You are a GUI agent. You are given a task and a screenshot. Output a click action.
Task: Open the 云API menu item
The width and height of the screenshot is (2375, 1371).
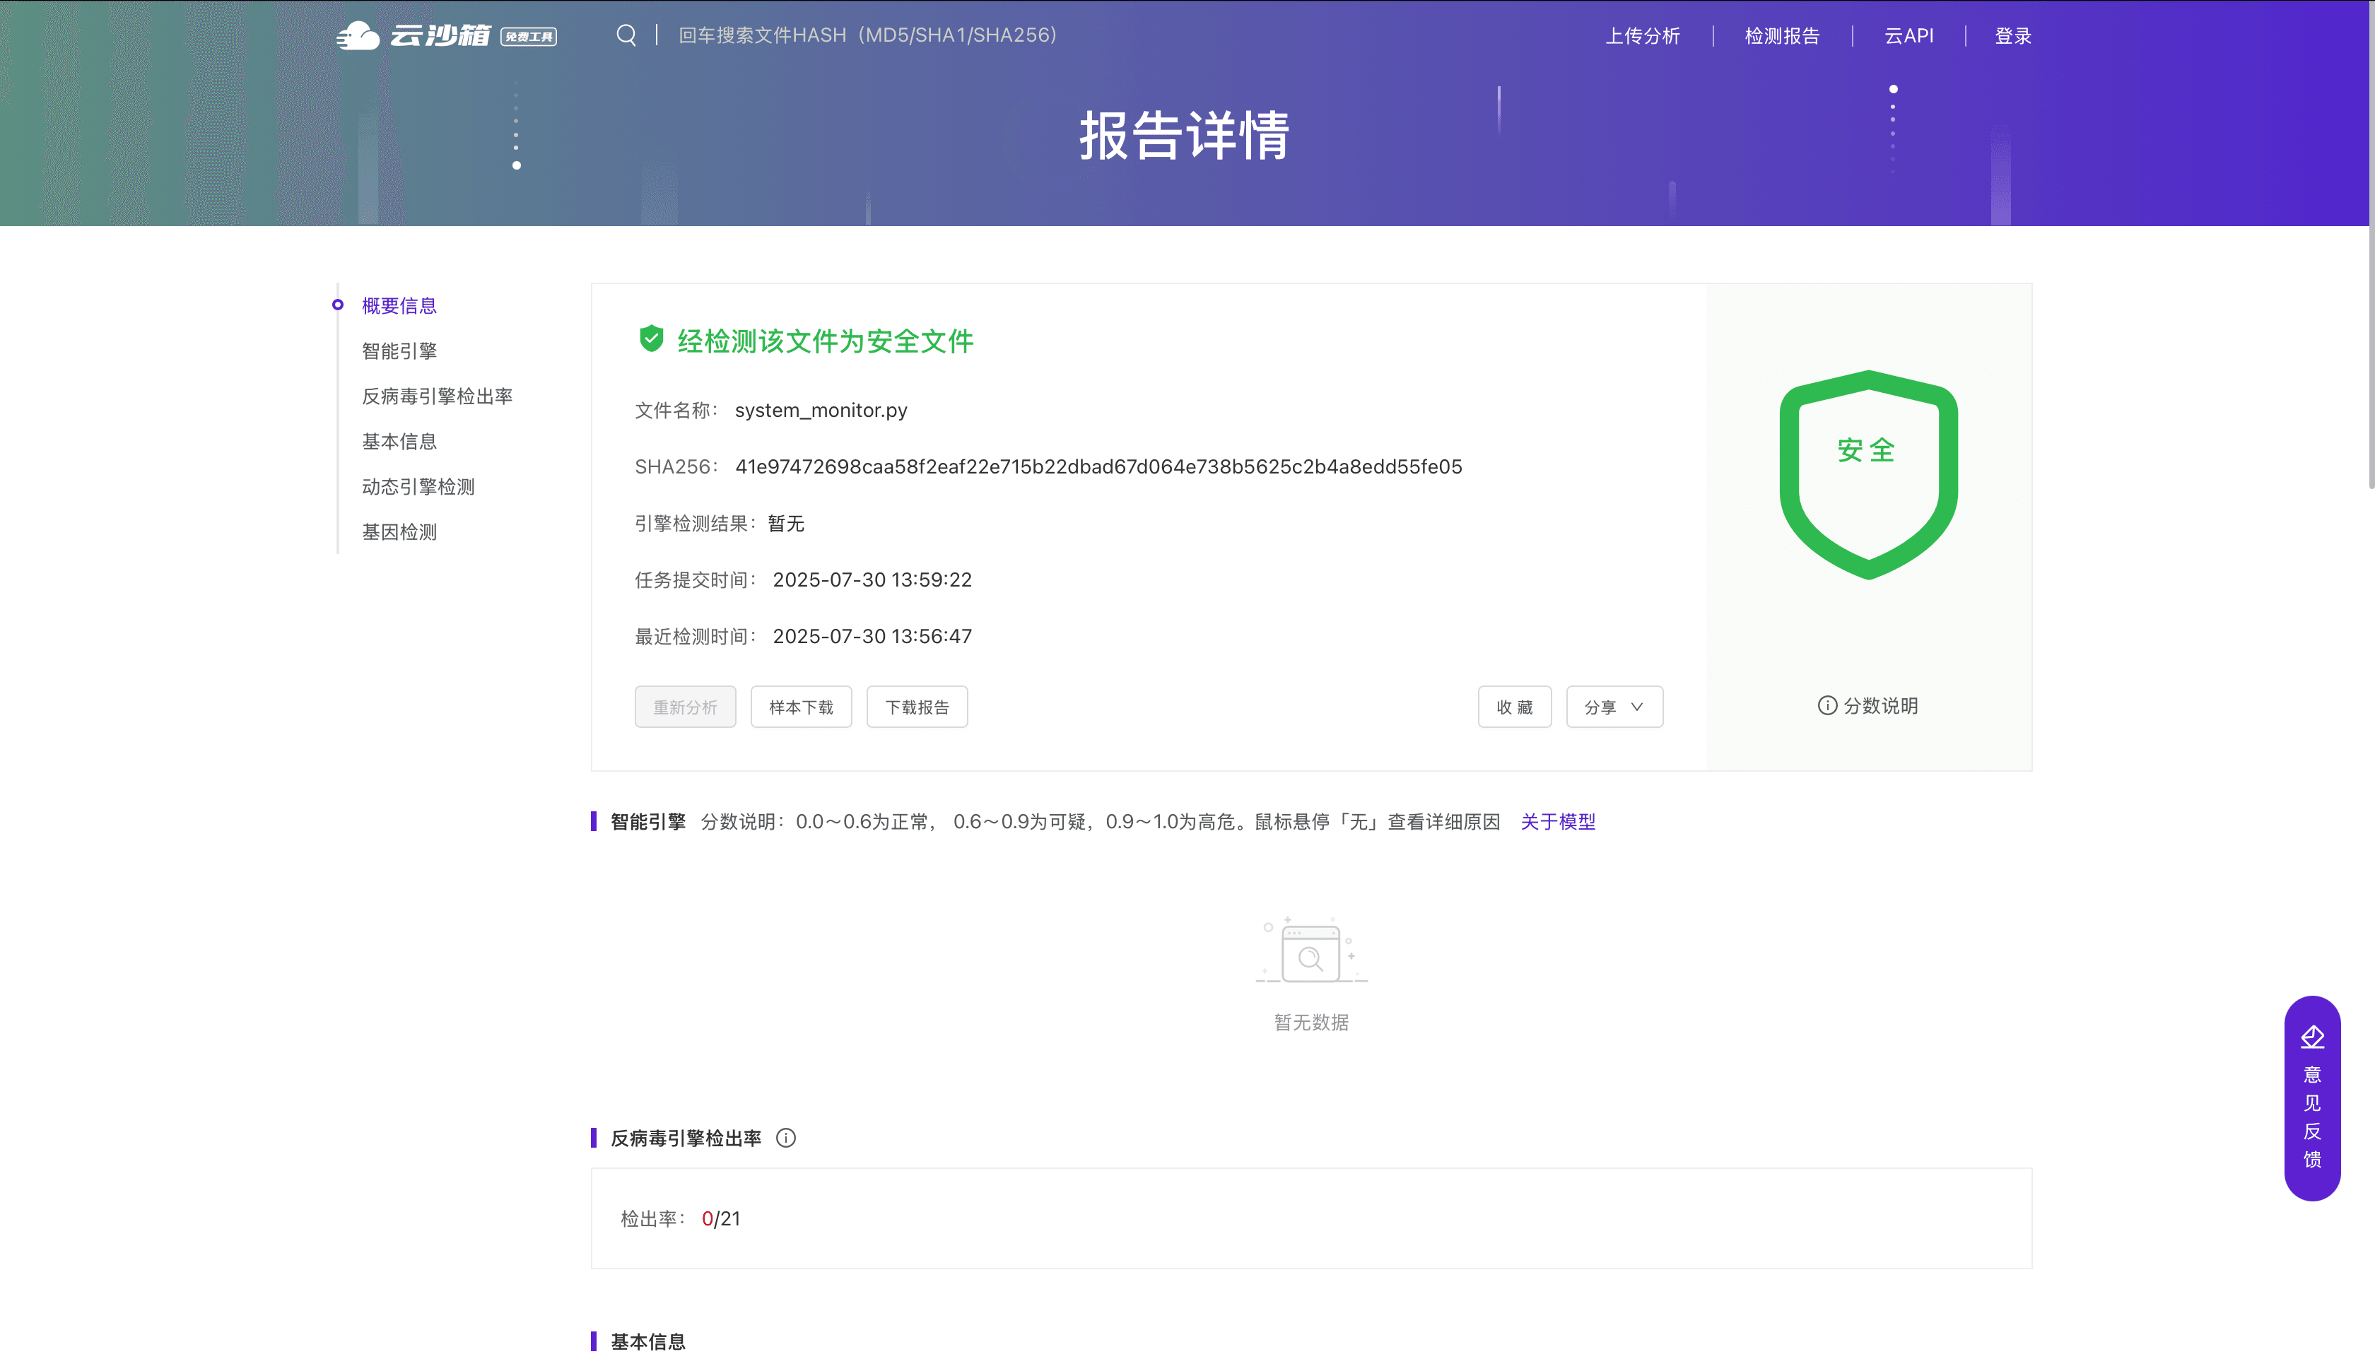click(x=1909, y=36)
